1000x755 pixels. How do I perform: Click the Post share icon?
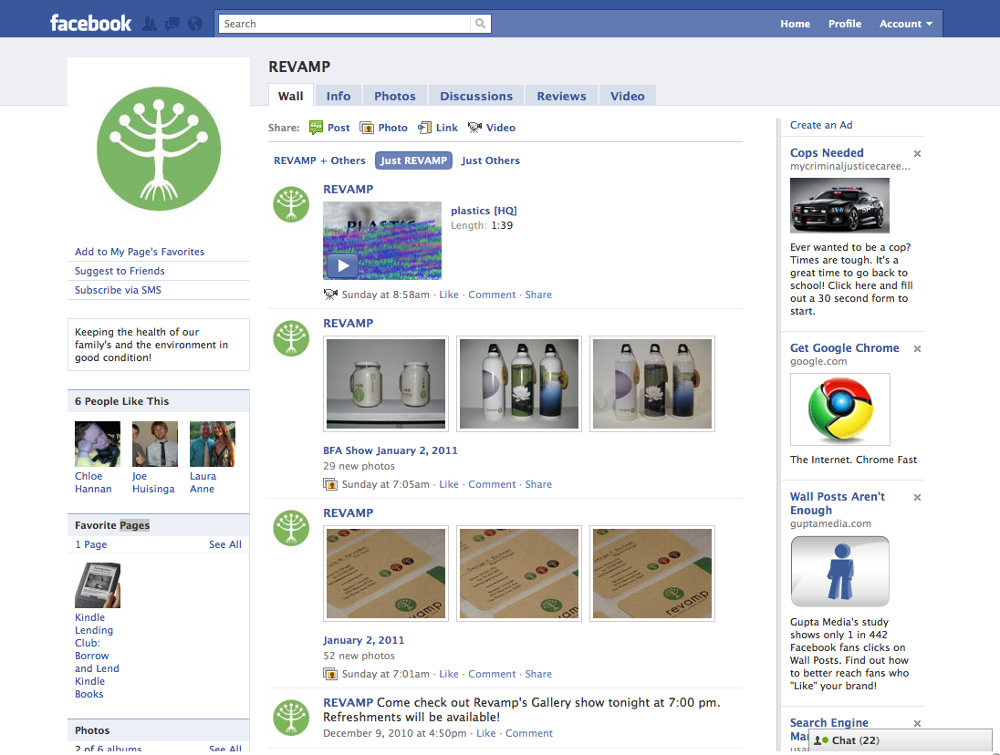[x=316, y=128]
